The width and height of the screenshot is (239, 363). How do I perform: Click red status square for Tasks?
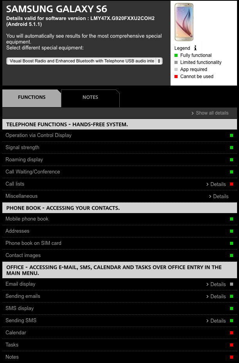(232, 345)
